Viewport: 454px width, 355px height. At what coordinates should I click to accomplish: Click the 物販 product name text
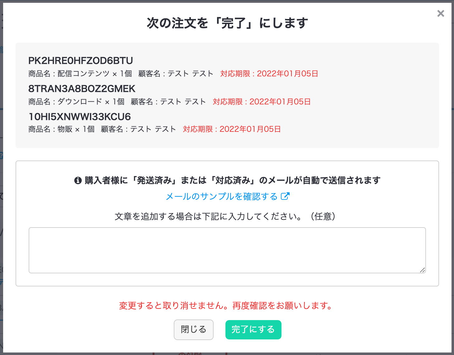coord(65,129)
